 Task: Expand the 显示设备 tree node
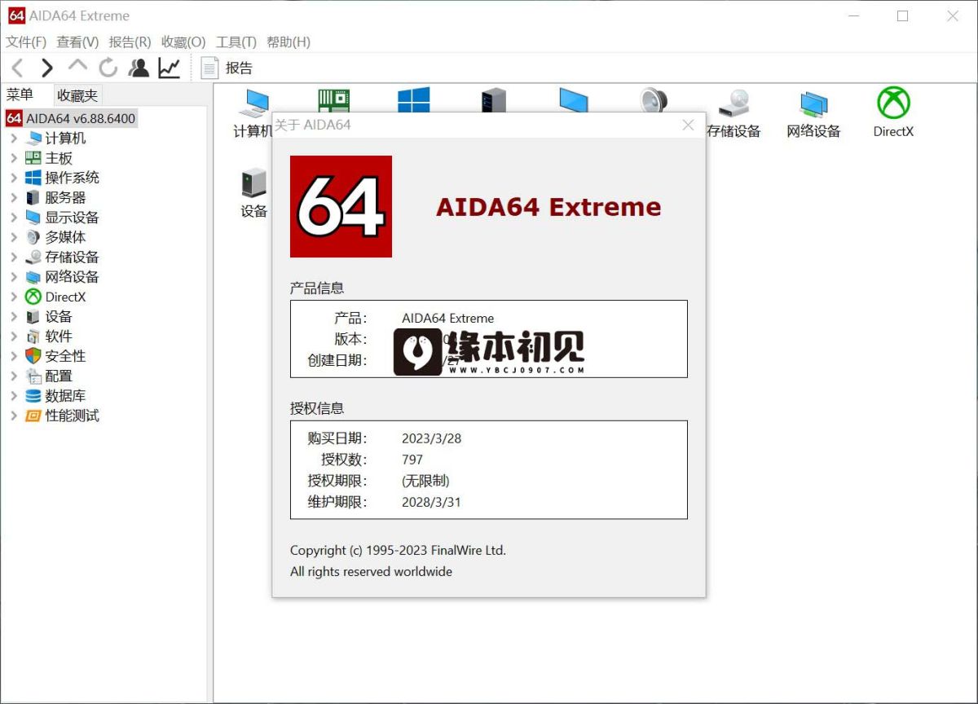pyautogui.click(x=14, y=218)
